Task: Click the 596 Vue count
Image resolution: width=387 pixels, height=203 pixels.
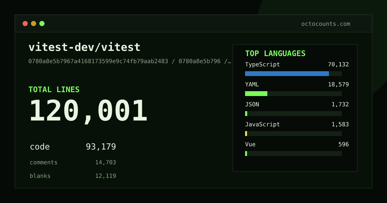Action: (x=343, y=144)
